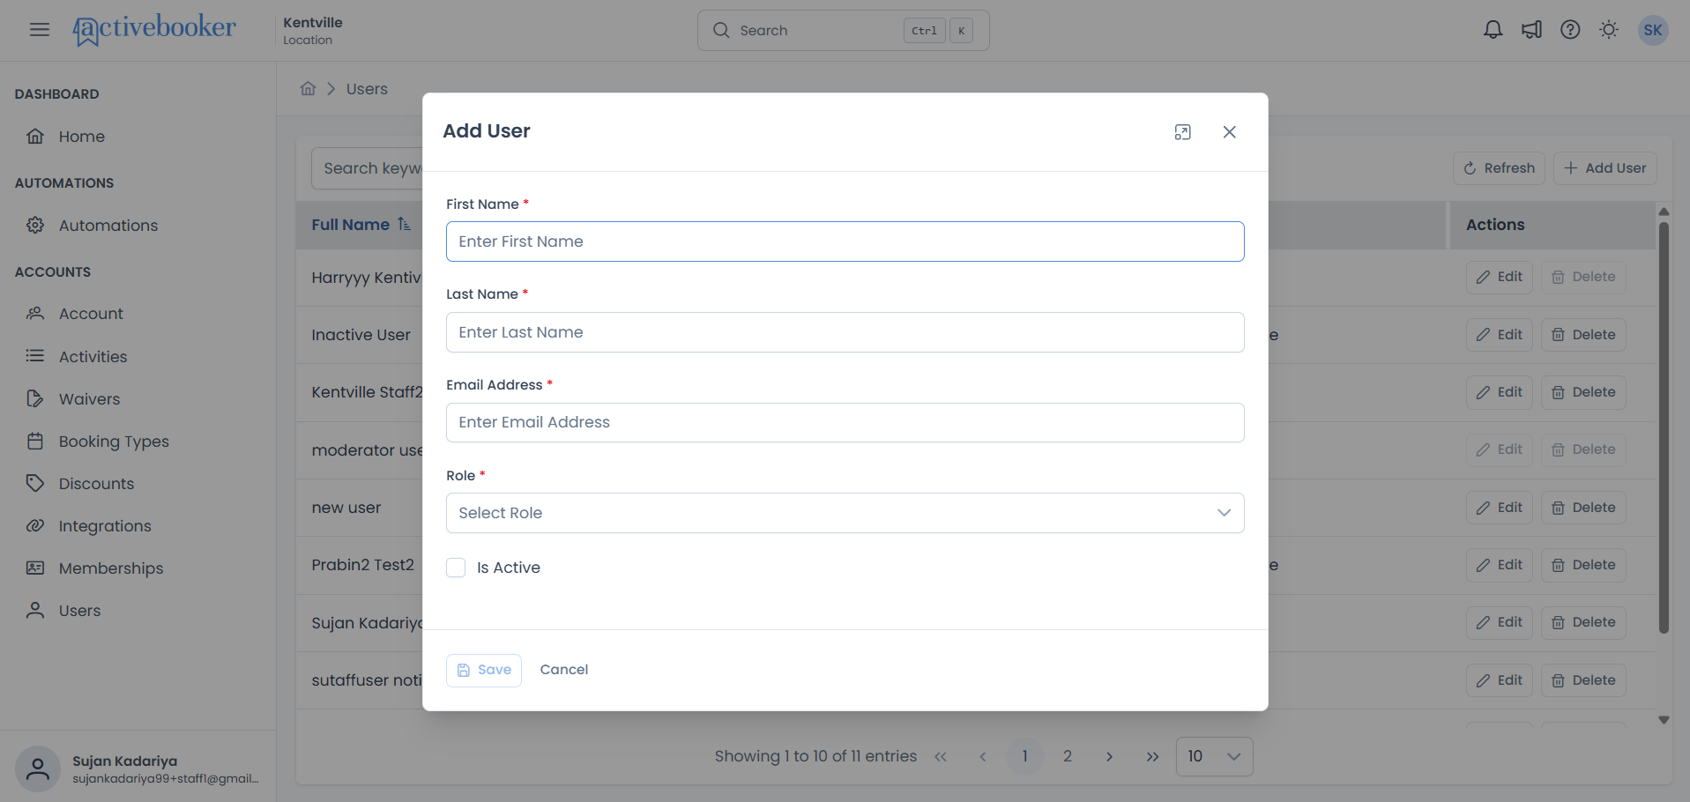Click the Refresh button

[1499, 168]
